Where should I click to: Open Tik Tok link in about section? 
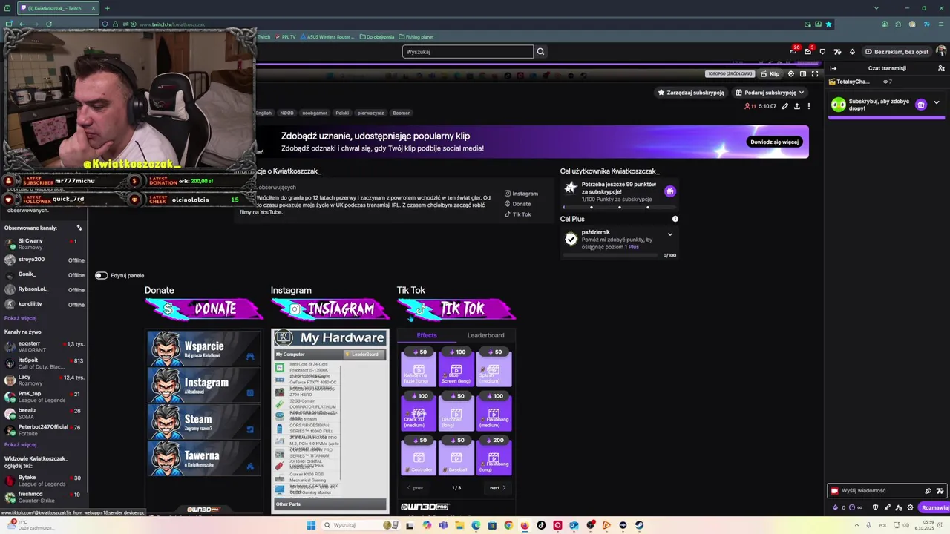point(518,214)
